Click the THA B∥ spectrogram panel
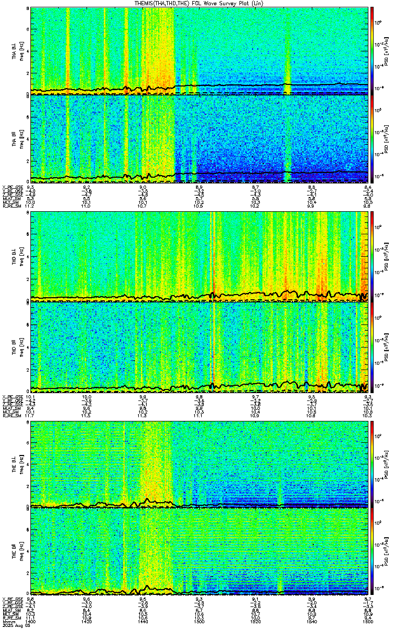This screenshot has height=629, width=393. click(x=199, y=138)
